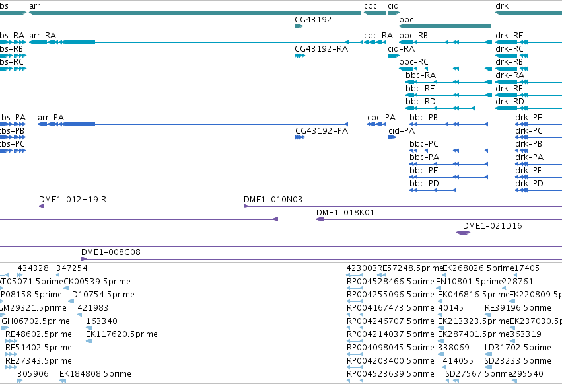Select protein cid-PA
The width and height of the screenshot is (562, 384).
pyautogui.click(x=392, y=137)
